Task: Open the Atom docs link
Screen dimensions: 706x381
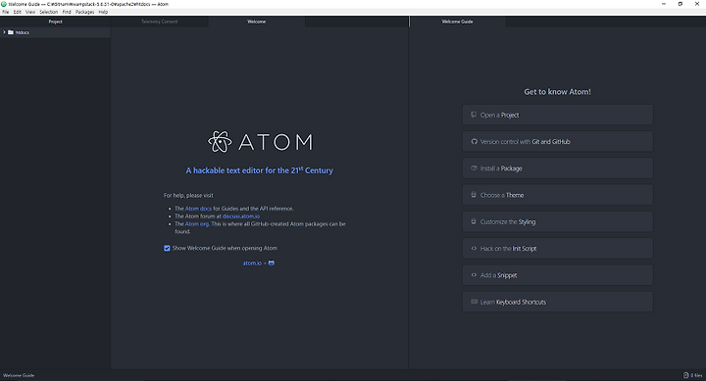Action: [x=198, y=209]
